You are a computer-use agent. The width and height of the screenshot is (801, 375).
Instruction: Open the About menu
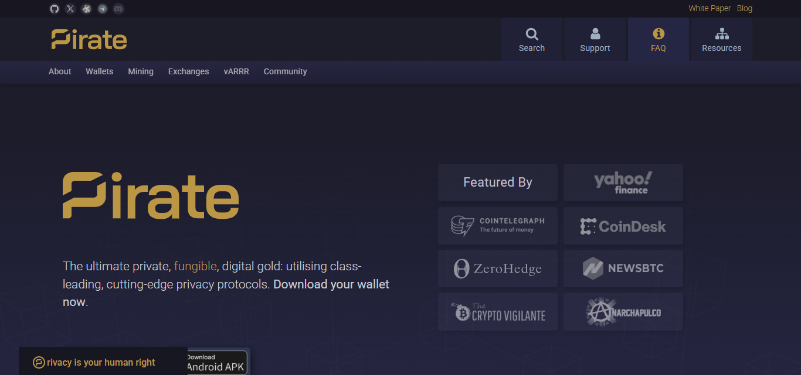point(60,71)
